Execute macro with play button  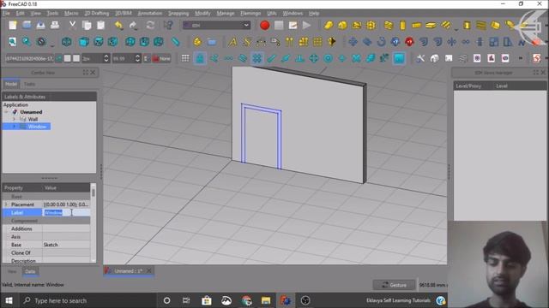coord(307,25)
